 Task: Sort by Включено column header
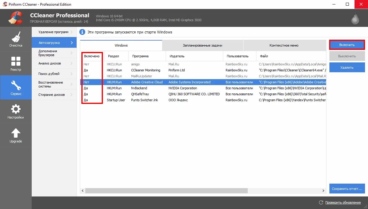pyautogui.click(x=92, y=56)
